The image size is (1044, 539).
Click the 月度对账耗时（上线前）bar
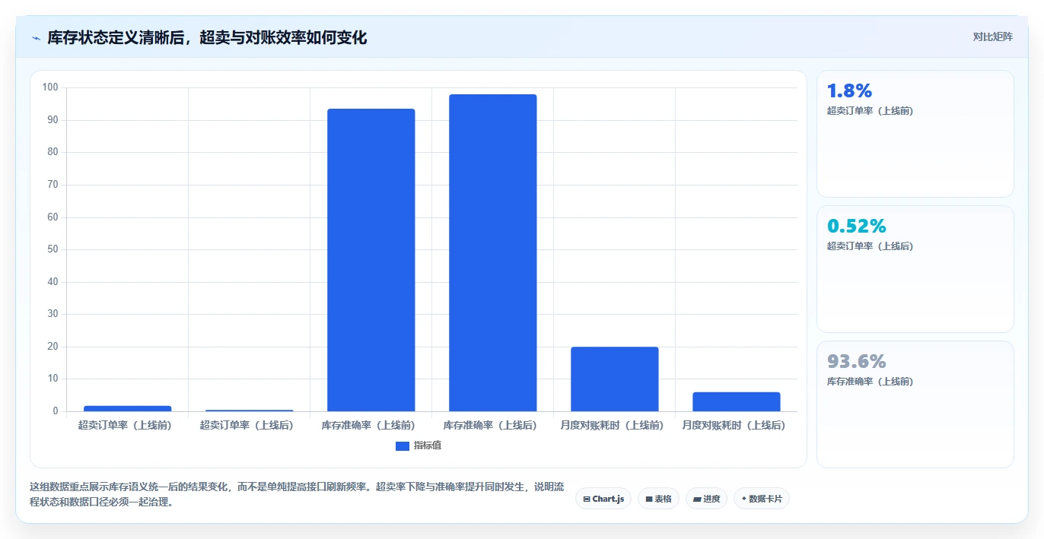click(615, 379)
